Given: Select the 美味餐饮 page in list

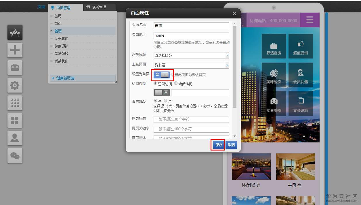Looking at the screenshot, I should pyautogui.click(x=83, y=54).
